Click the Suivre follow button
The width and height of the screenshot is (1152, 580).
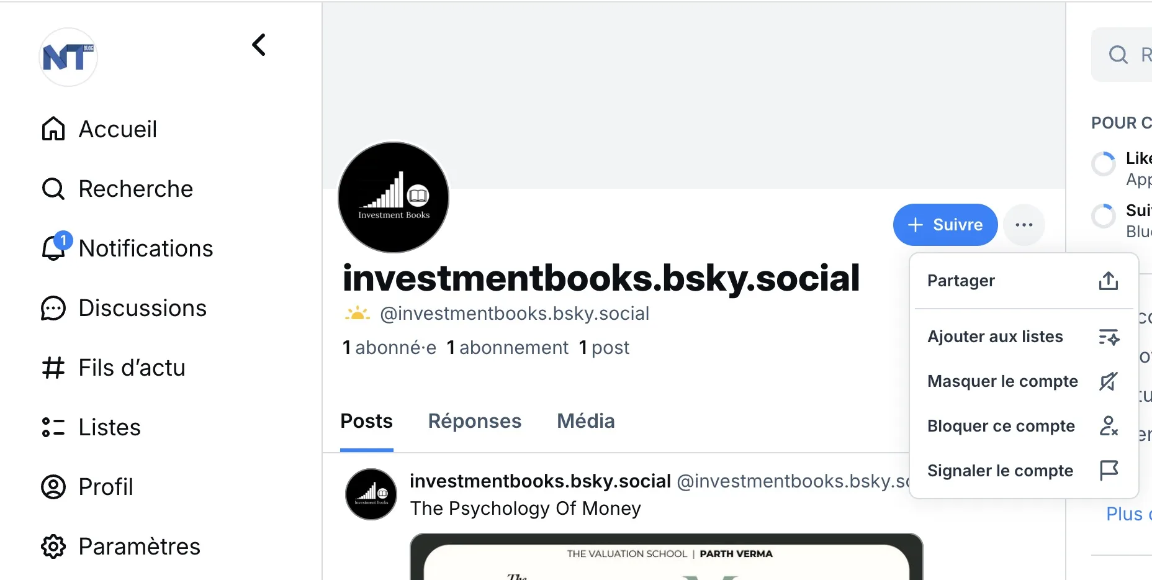tap(945, 225)
